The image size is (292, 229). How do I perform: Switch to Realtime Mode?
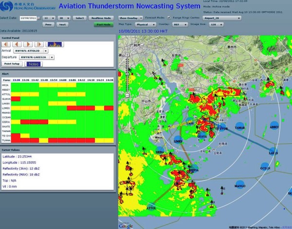point(101,18)
